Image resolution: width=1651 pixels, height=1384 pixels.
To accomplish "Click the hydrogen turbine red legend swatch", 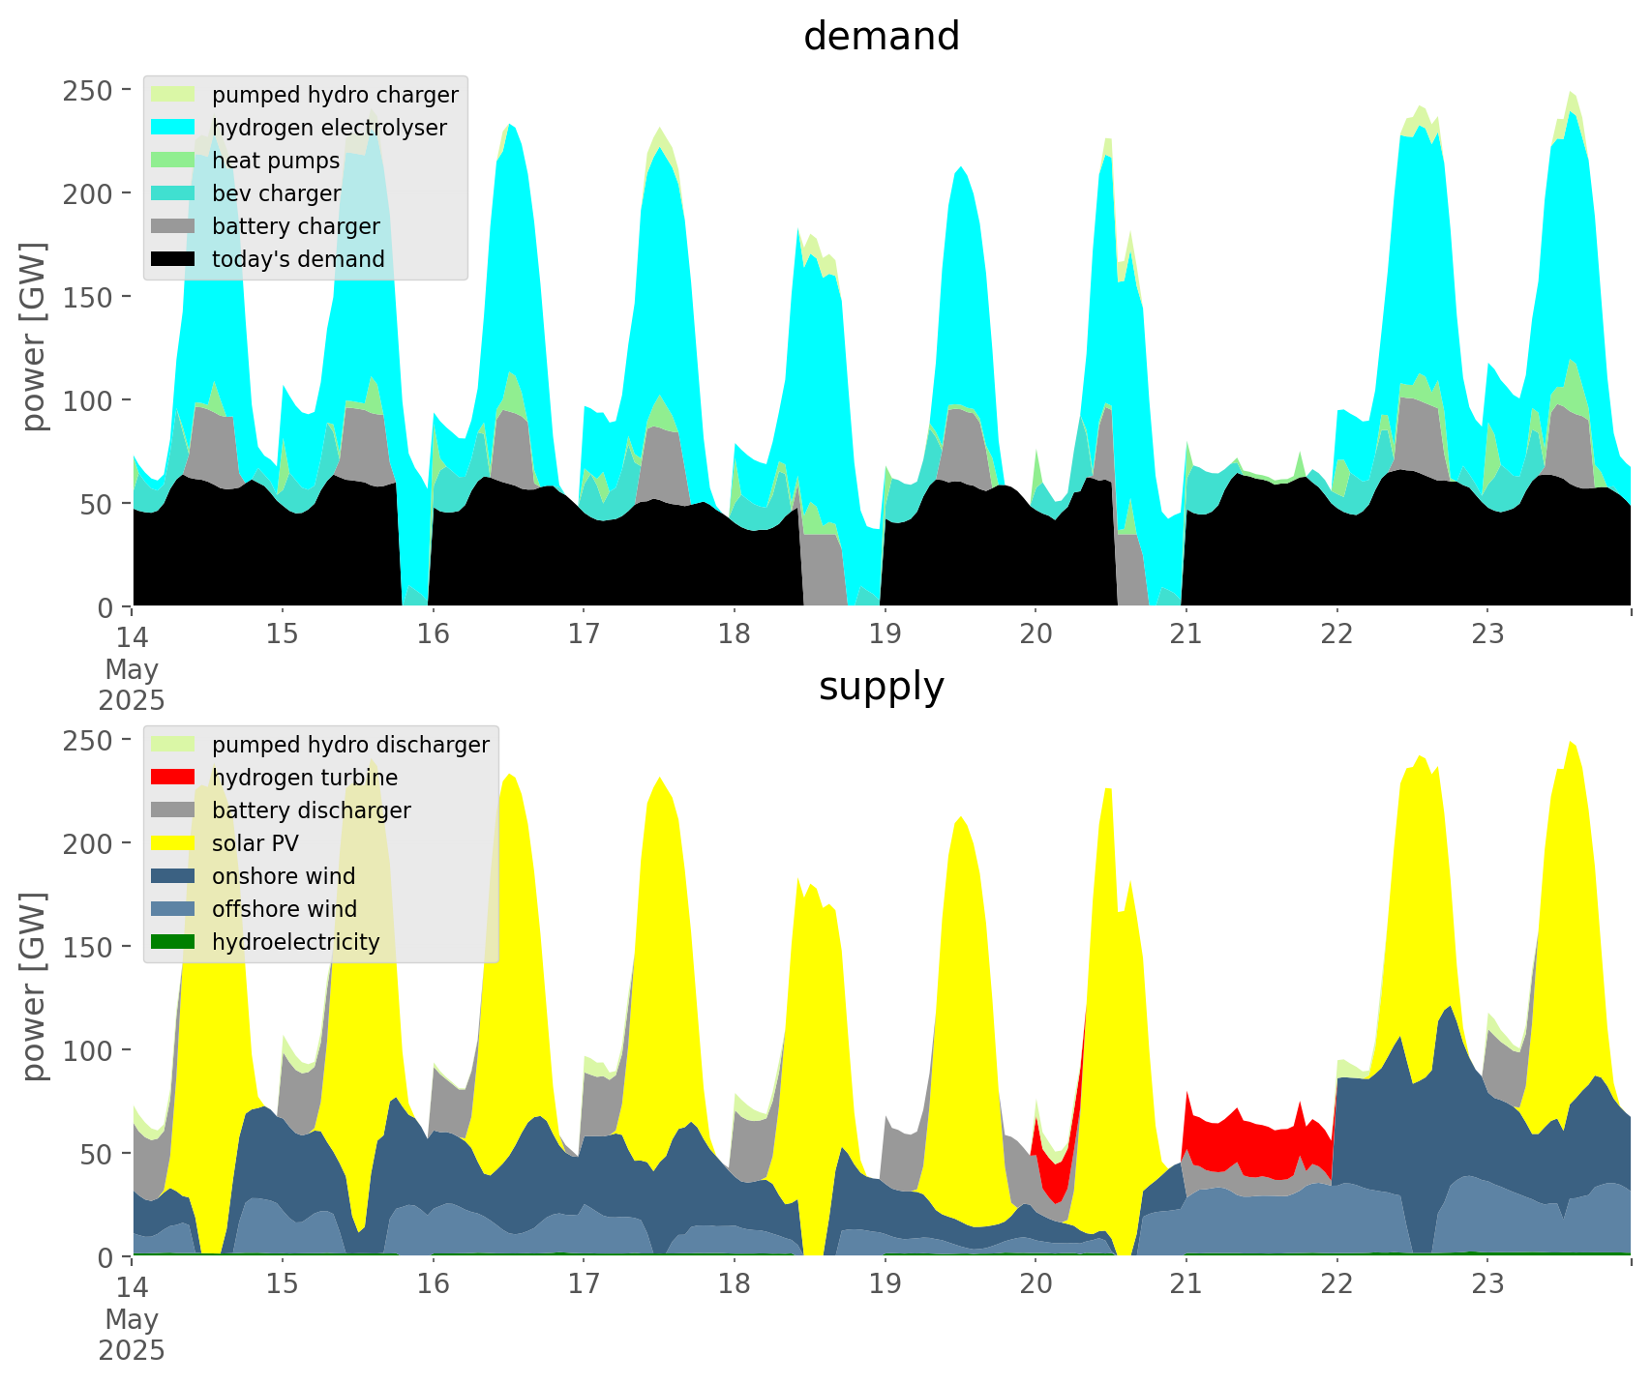I will point(173,778).
